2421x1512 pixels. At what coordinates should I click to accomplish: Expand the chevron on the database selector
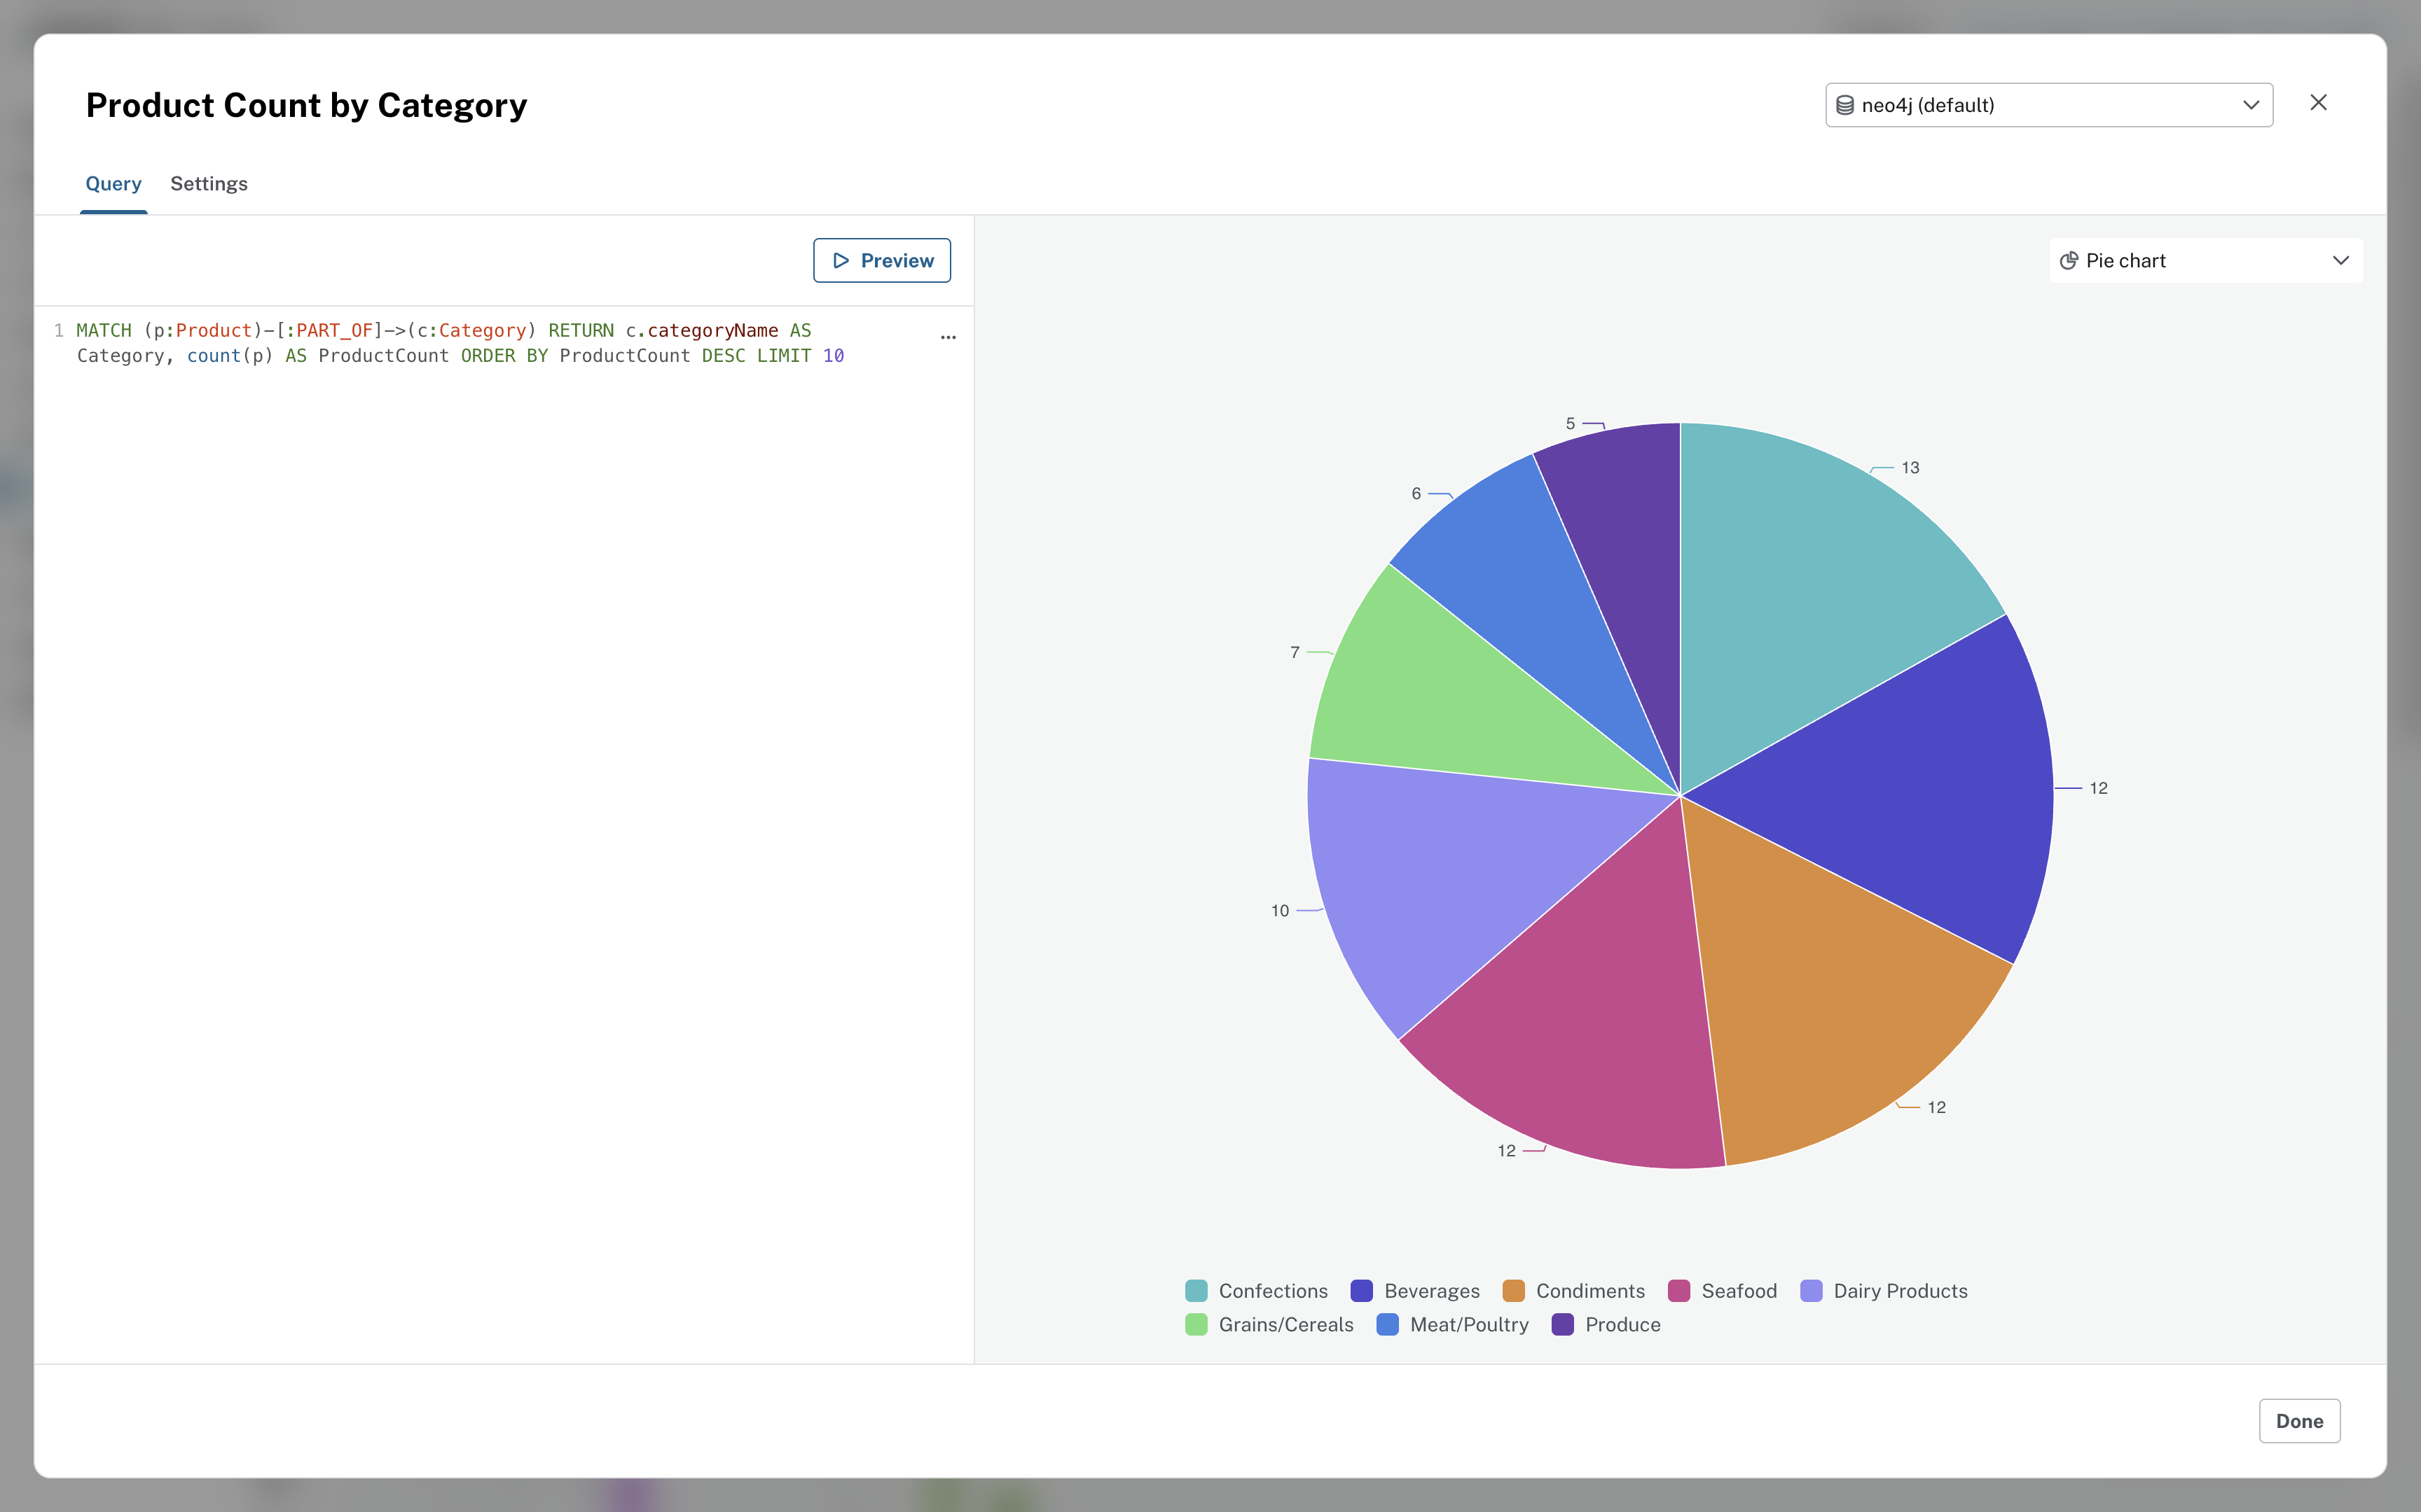(2251, 104)
